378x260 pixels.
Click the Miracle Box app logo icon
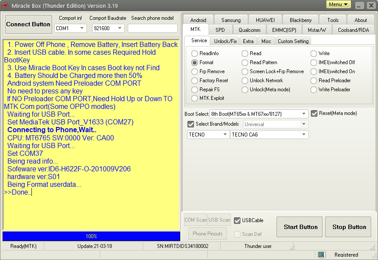[5, 5]
